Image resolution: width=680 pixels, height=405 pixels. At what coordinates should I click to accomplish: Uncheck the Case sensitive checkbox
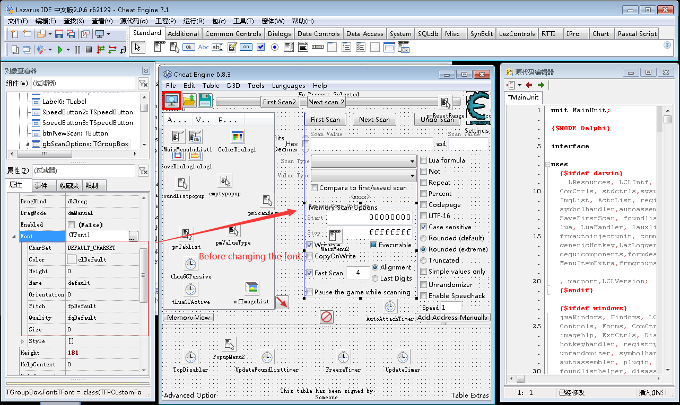pyautogui.click(x=424, y=227)
